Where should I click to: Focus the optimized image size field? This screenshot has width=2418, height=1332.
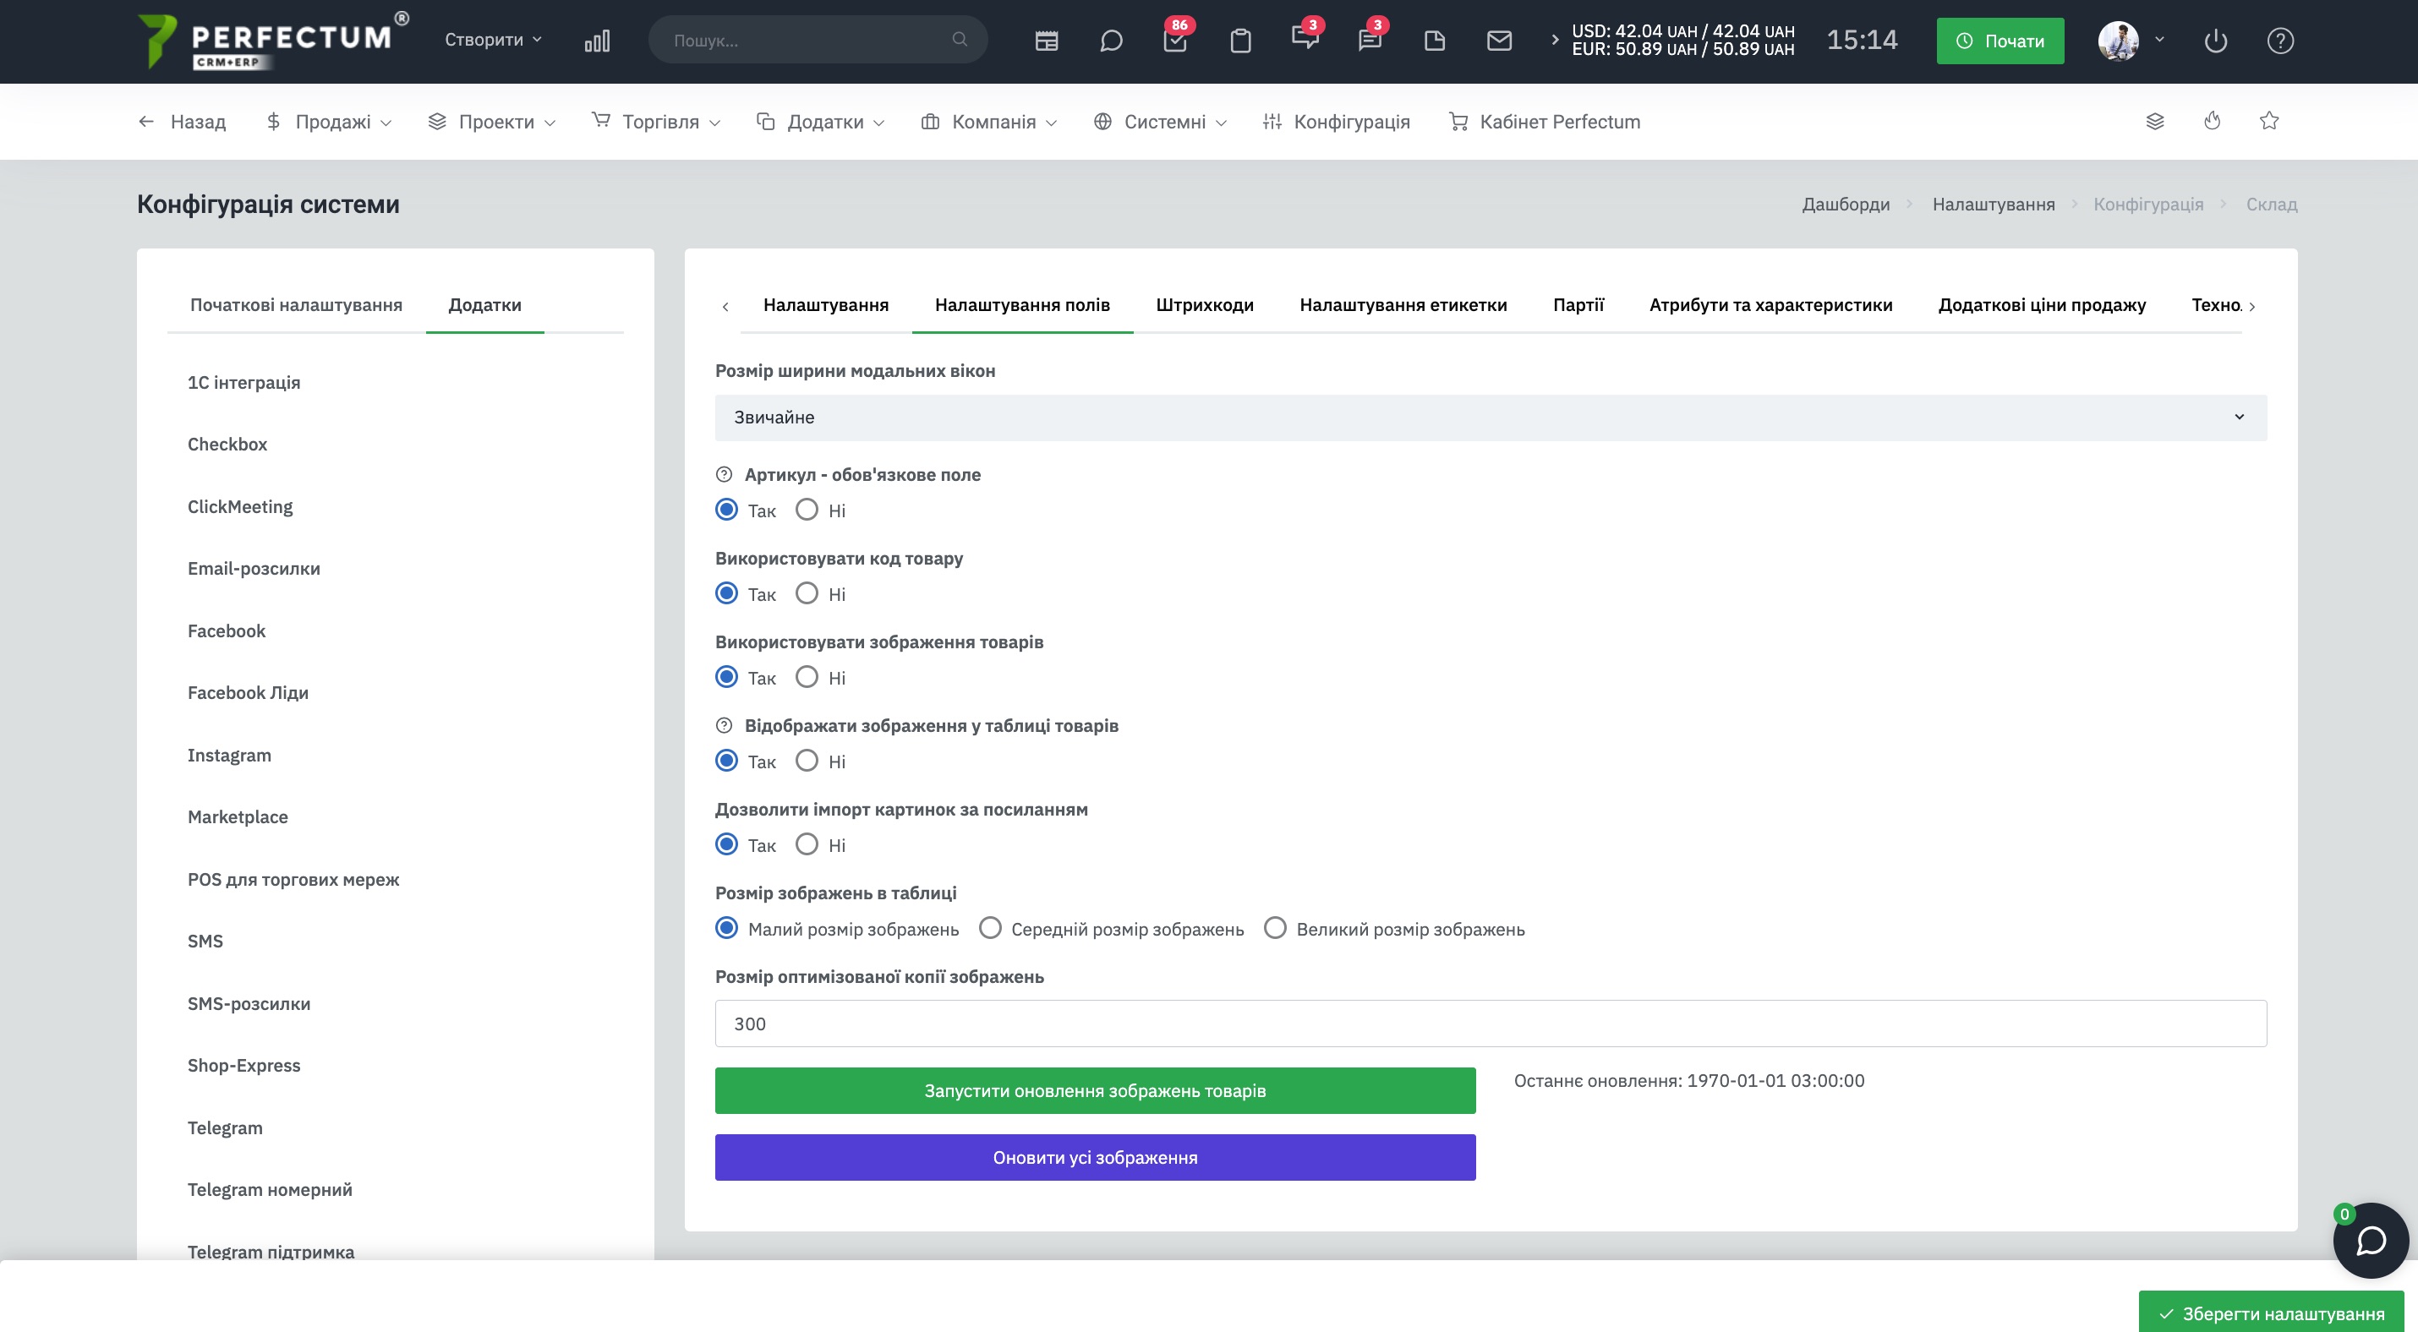coord(1491,1024)
